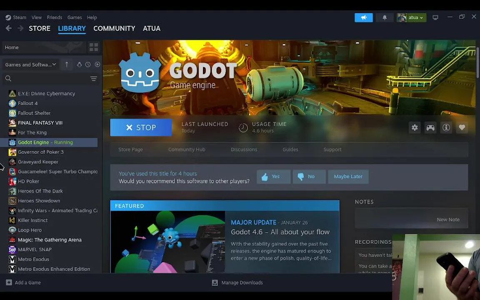Switch to the COMMUNITY tab
Image resolution: width=480 pixels, height=300 pixels.
point(114,28)
